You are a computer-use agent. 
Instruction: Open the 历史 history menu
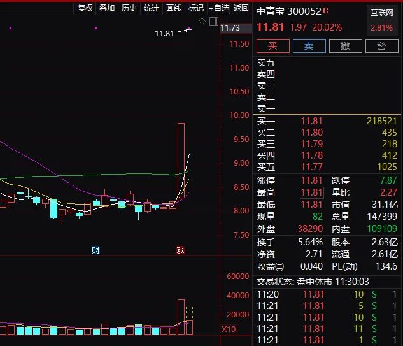click(x=129, y=8)
